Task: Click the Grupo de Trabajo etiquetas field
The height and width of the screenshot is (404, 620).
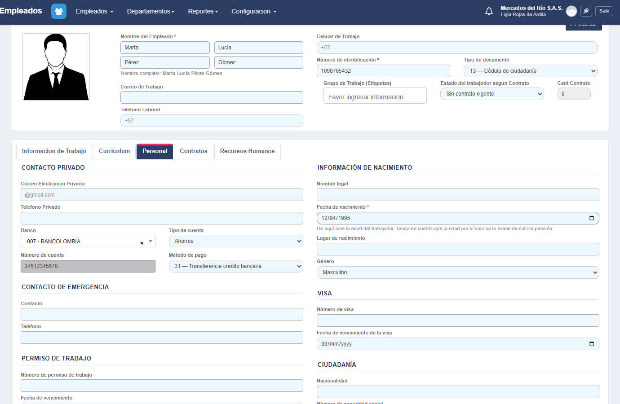Action: pos(375,96)
